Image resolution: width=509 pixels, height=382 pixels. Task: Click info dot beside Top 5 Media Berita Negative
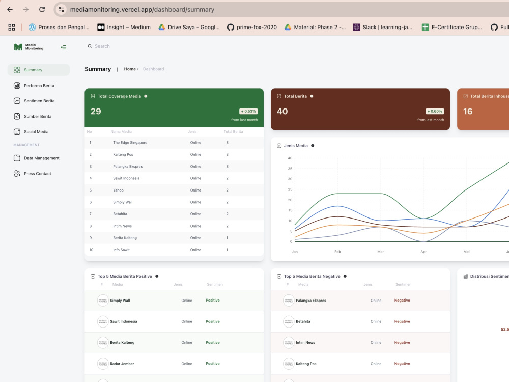[345, 276]
